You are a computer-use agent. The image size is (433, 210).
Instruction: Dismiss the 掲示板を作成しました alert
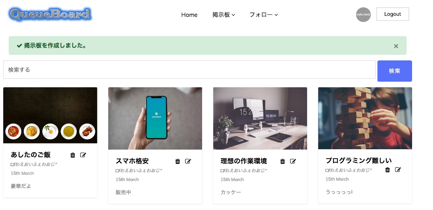click(x=396, y=46)
